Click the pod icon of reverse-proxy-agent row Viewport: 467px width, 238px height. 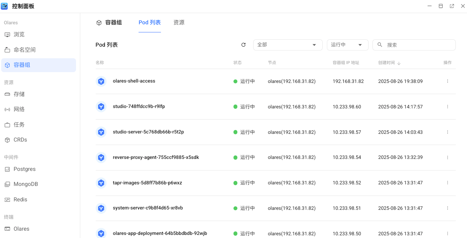101,157
